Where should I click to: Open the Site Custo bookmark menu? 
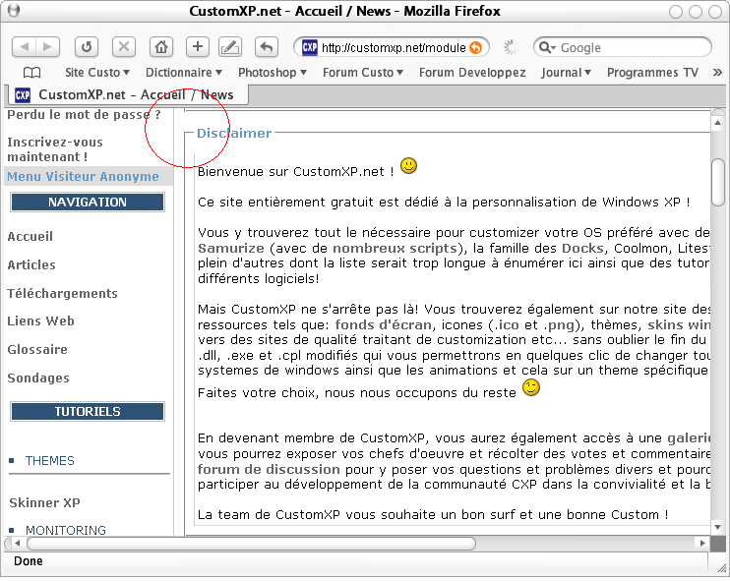(97, 73)
